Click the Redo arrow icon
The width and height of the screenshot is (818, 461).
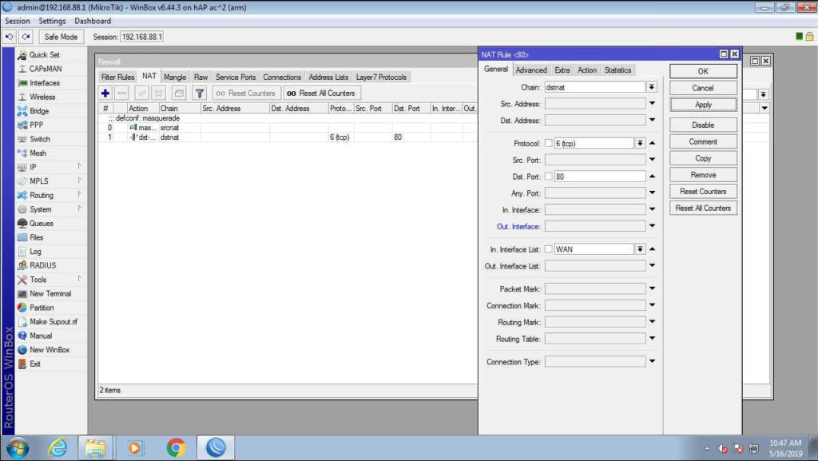[x=26, y=37]
